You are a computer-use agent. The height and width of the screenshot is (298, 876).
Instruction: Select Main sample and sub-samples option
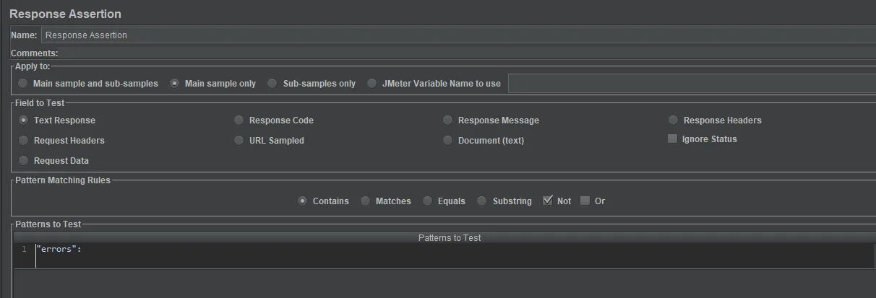[x=24, y=84]
